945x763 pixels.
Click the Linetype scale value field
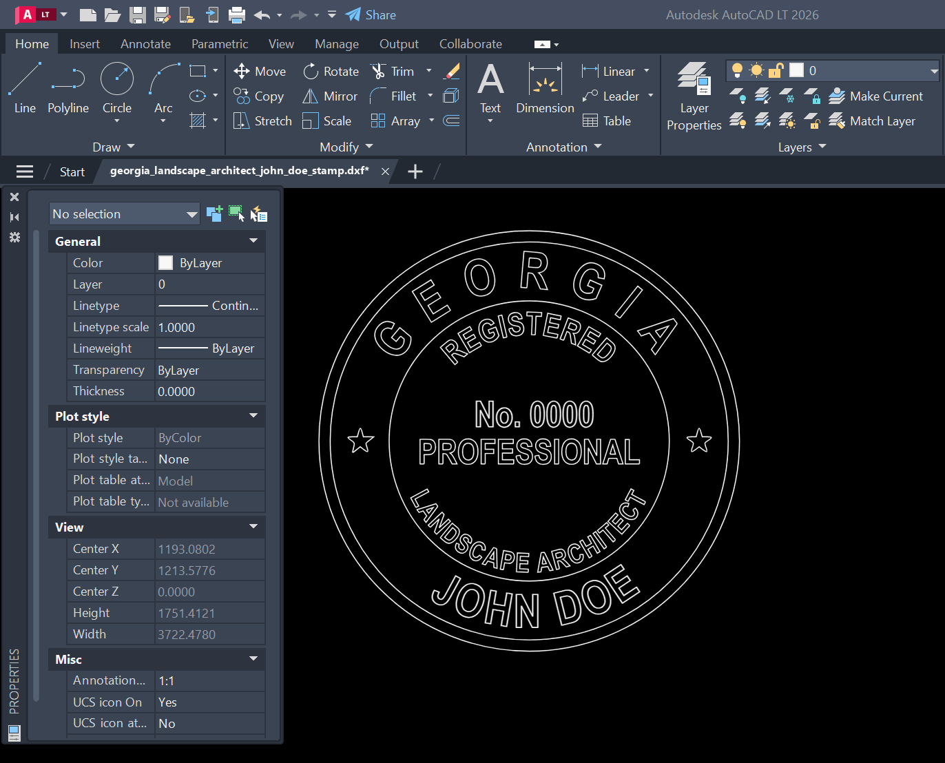(x=210, y=327)
